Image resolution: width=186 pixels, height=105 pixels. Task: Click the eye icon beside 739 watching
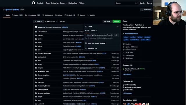tap(124, 55)
